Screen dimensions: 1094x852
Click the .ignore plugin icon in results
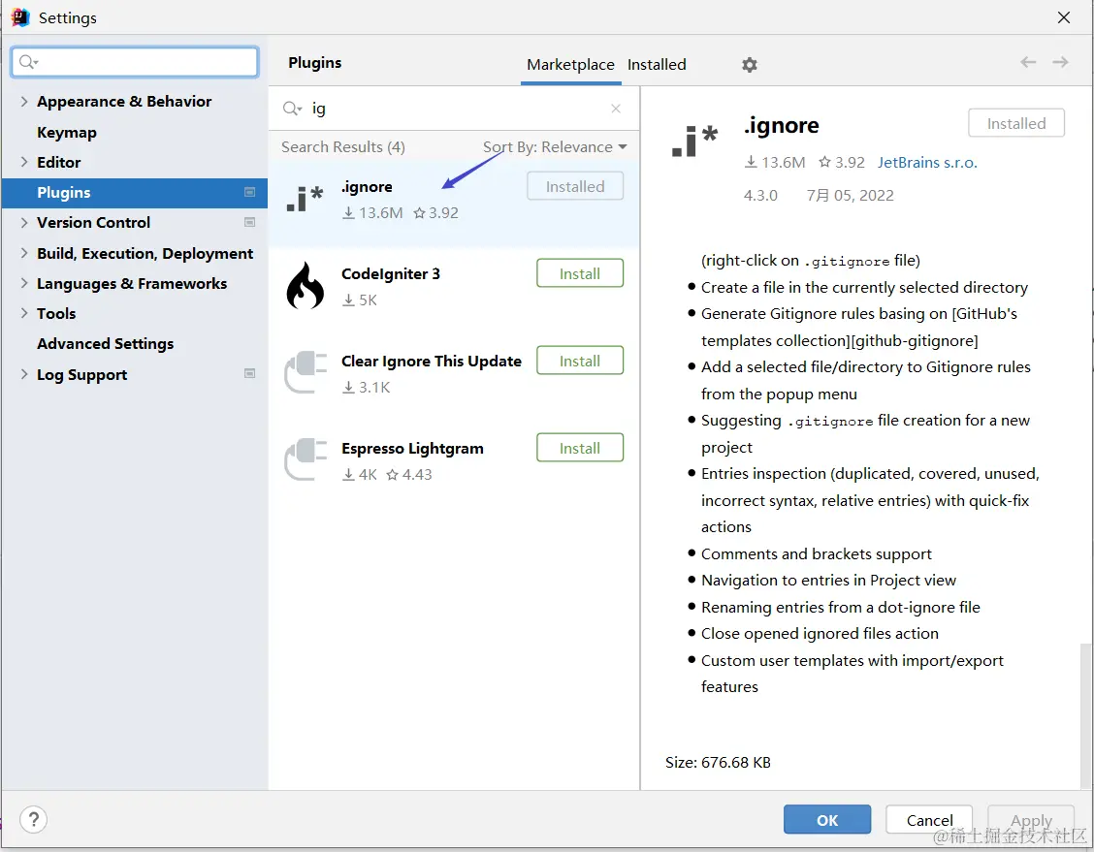click(305, 199)
